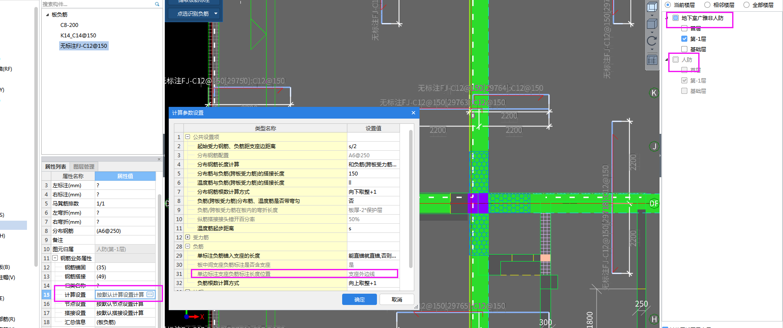Close the properties panel with its X
Screen dimensions: 783x328
(x=159, y=159)
